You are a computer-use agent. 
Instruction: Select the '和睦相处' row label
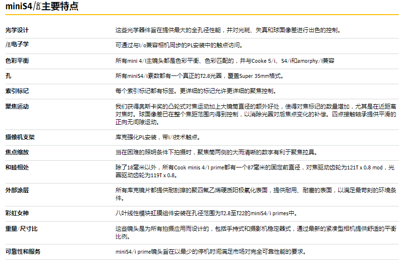pos(17,167)
